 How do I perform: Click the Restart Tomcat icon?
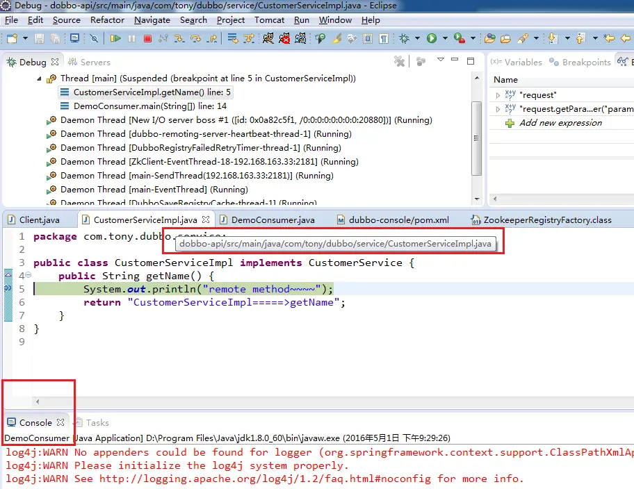(300, 38)
